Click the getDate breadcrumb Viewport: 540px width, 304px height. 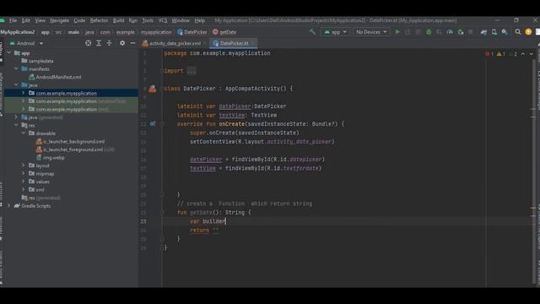[x=224, y=32]
